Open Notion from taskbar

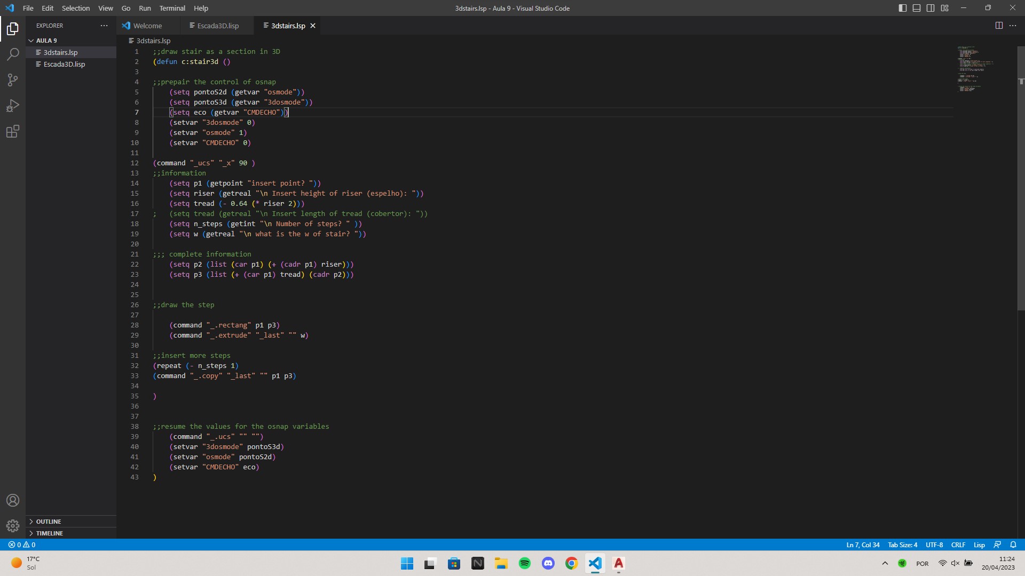(x=478, y=563)
